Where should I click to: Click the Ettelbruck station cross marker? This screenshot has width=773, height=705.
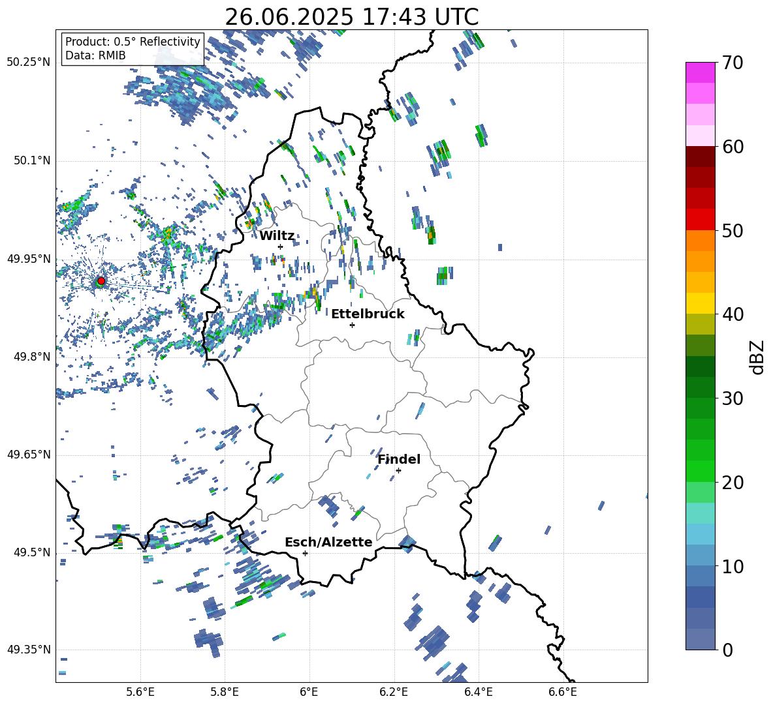[352, 325]
